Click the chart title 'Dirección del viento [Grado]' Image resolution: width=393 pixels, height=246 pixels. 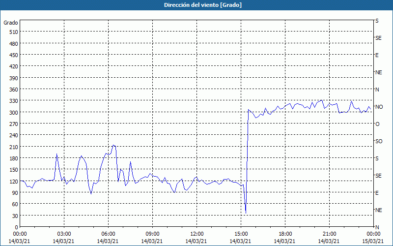203,5
